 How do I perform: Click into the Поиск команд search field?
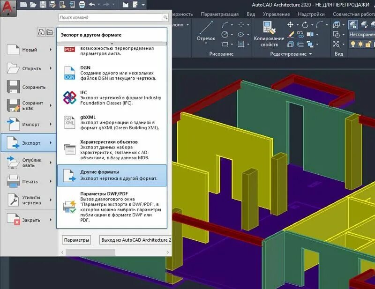[111, 17]
